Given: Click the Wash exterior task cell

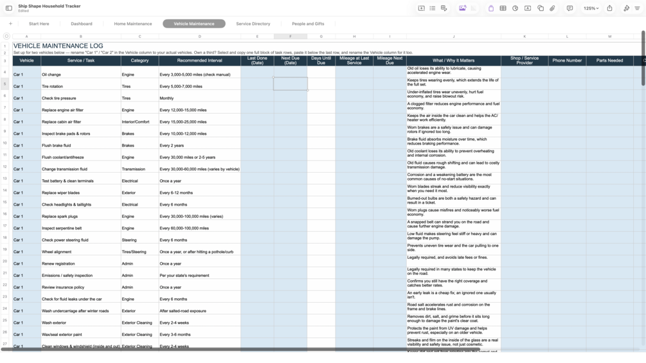Looking at the screenshot, I should click(x=81, y=321).
